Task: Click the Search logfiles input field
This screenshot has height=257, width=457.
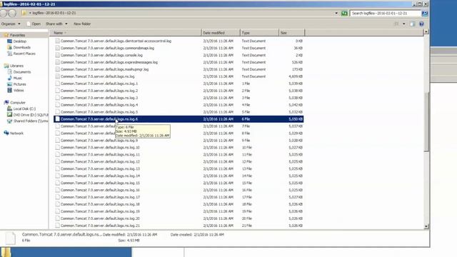Action: coord(386,14)
